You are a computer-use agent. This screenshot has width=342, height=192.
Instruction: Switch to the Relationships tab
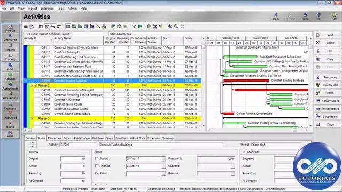coord(82,138)
